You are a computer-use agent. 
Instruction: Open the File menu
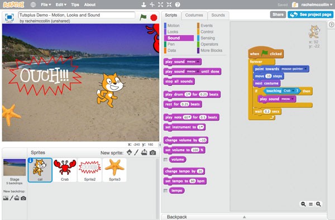point(46,4)
